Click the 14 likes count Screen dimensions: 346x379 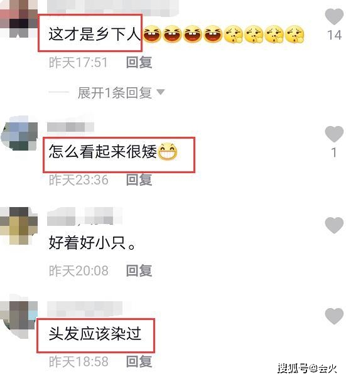(335, 35)
